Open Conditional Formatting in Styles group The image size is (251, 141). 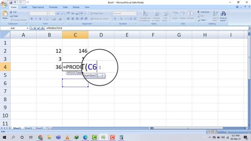click(145, 16)
